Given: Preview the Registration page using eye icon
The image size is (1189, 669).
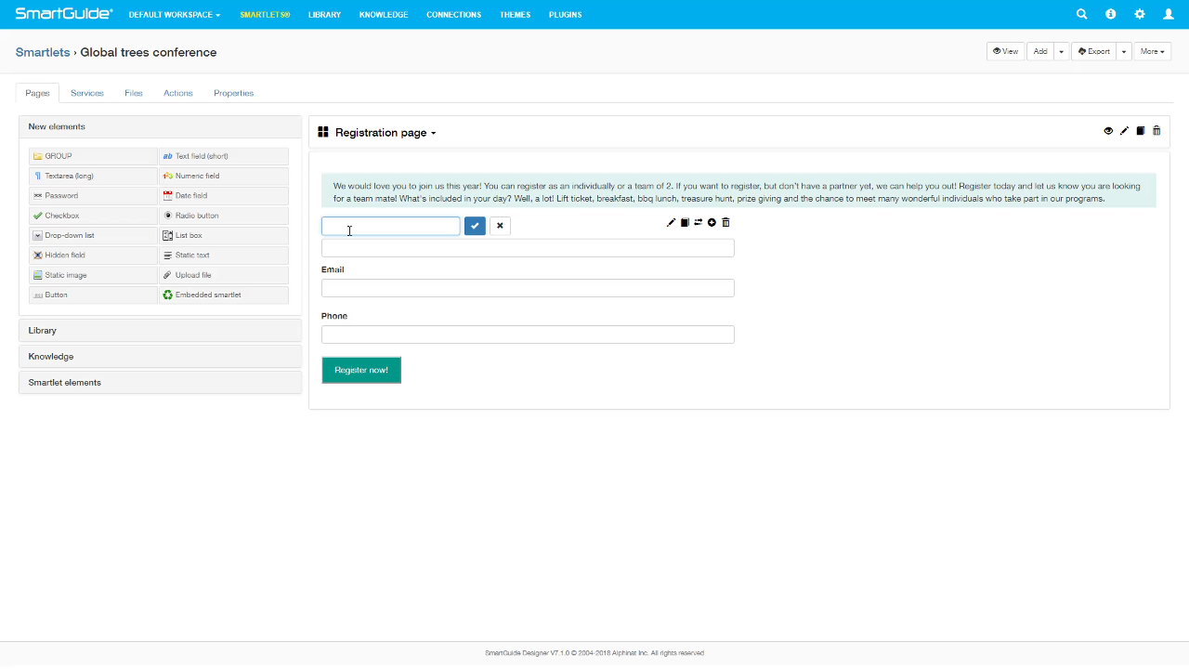Looking at the screenshot, I should click(x=1108, y=131).
